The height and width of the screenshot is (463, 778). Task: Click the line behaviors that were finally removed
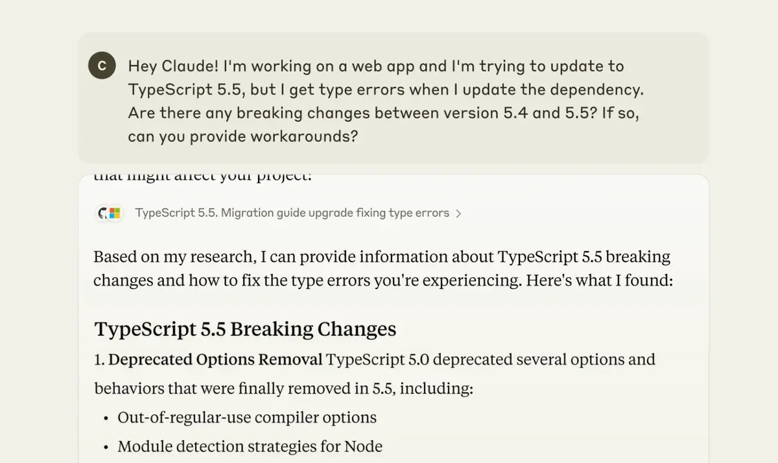[284, 388]
